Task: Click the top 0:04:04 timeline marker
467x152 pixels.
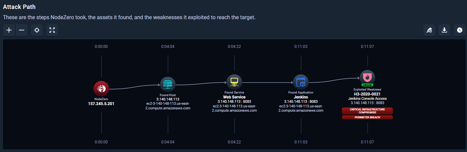Action: coord(168,47)
